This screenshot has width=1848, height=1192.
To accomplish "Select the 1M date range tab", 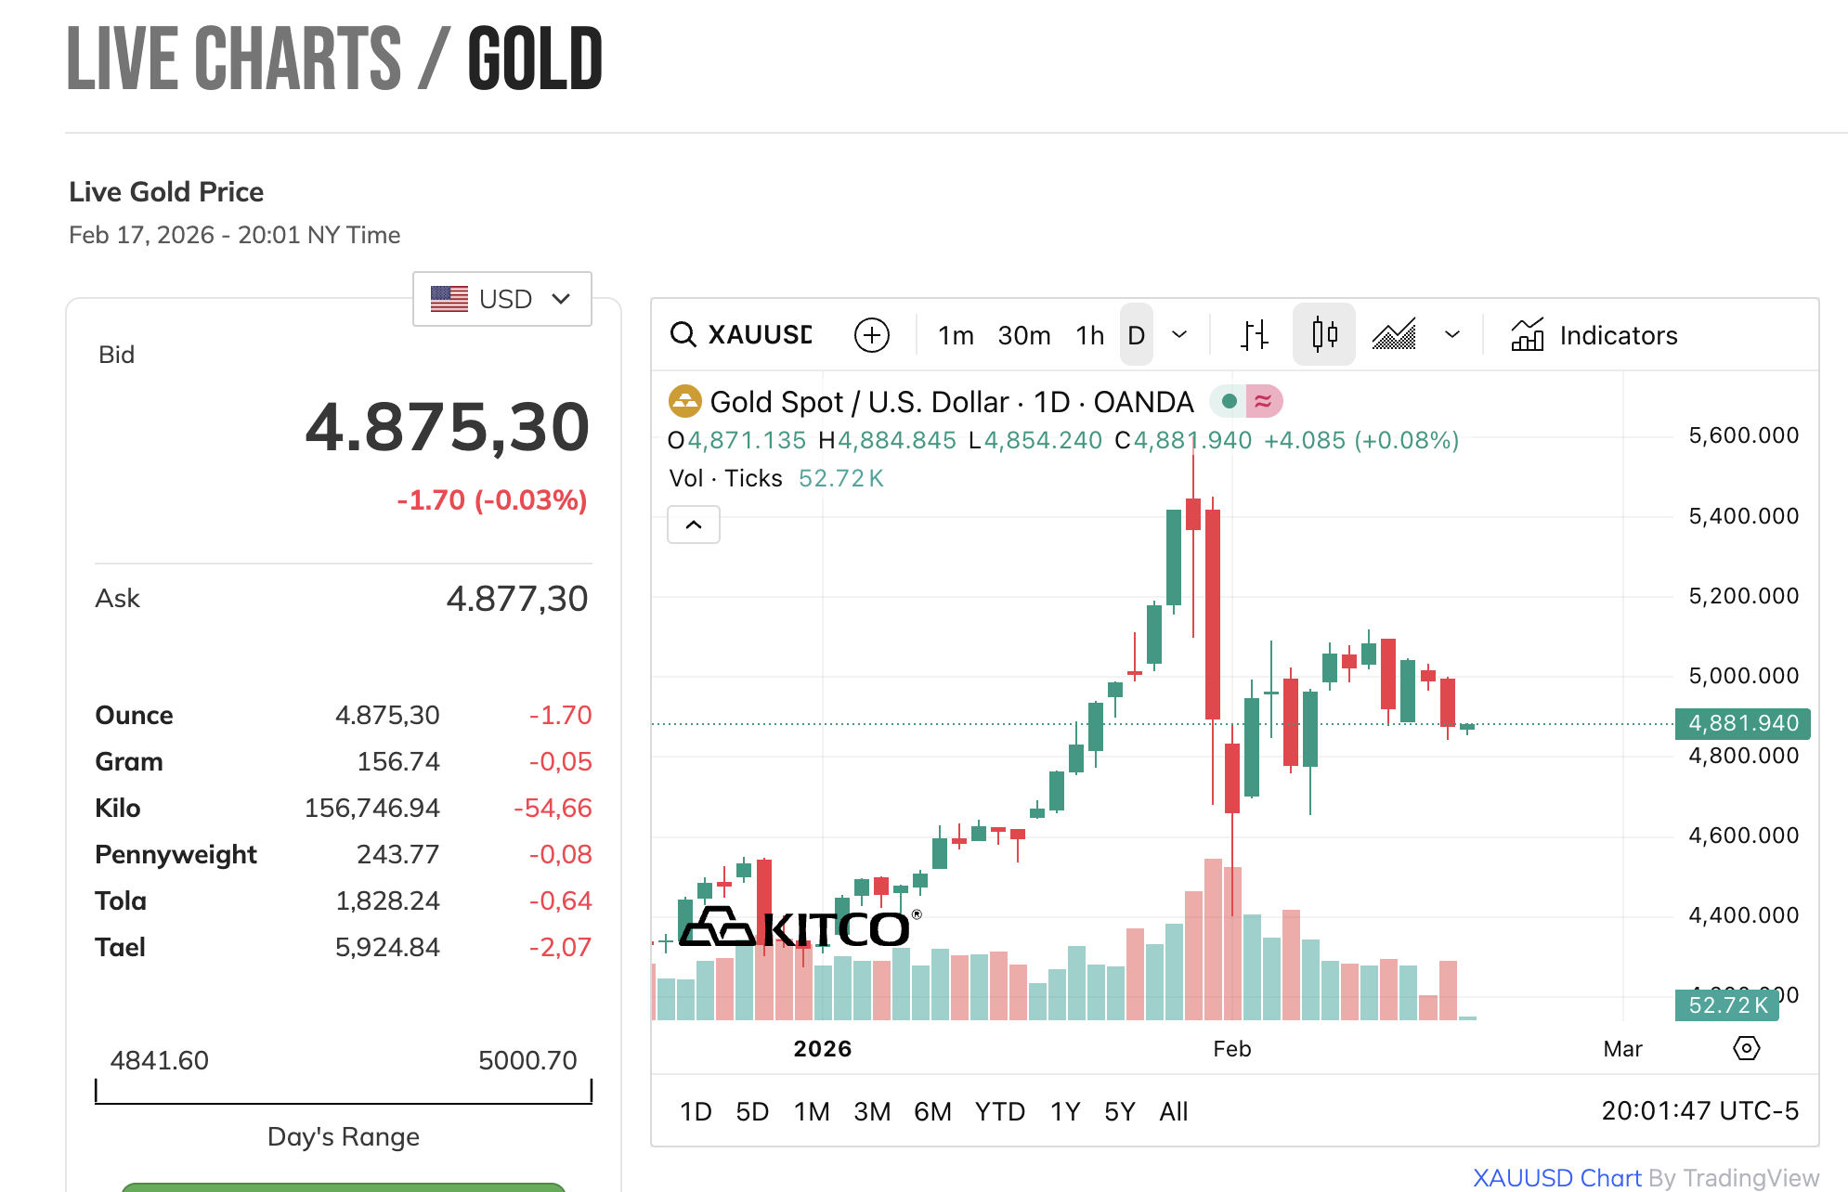I will point(812,1111).
